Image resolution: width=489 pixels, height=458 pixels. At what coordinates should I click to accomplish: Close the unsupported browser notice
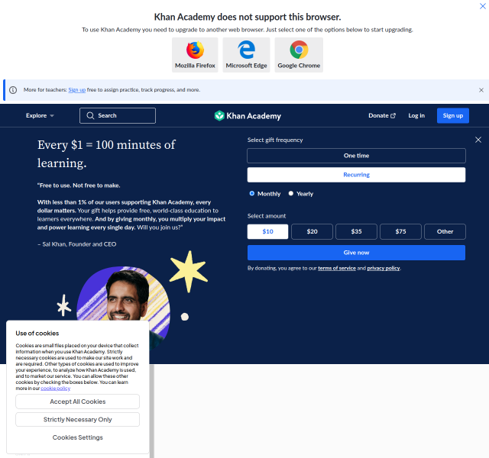point(482,6)
